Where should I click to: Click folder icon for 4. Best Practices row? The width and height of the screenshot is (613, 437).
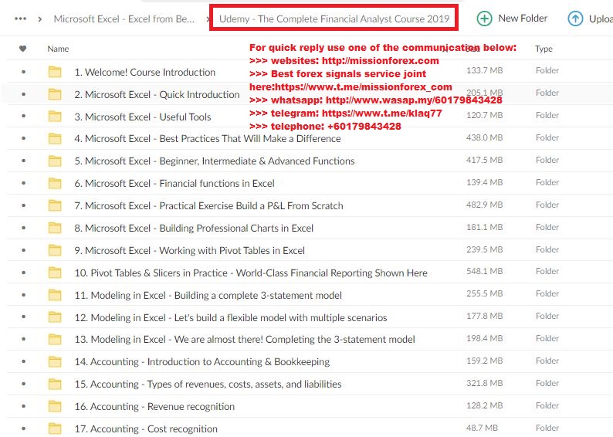point(55,139)
